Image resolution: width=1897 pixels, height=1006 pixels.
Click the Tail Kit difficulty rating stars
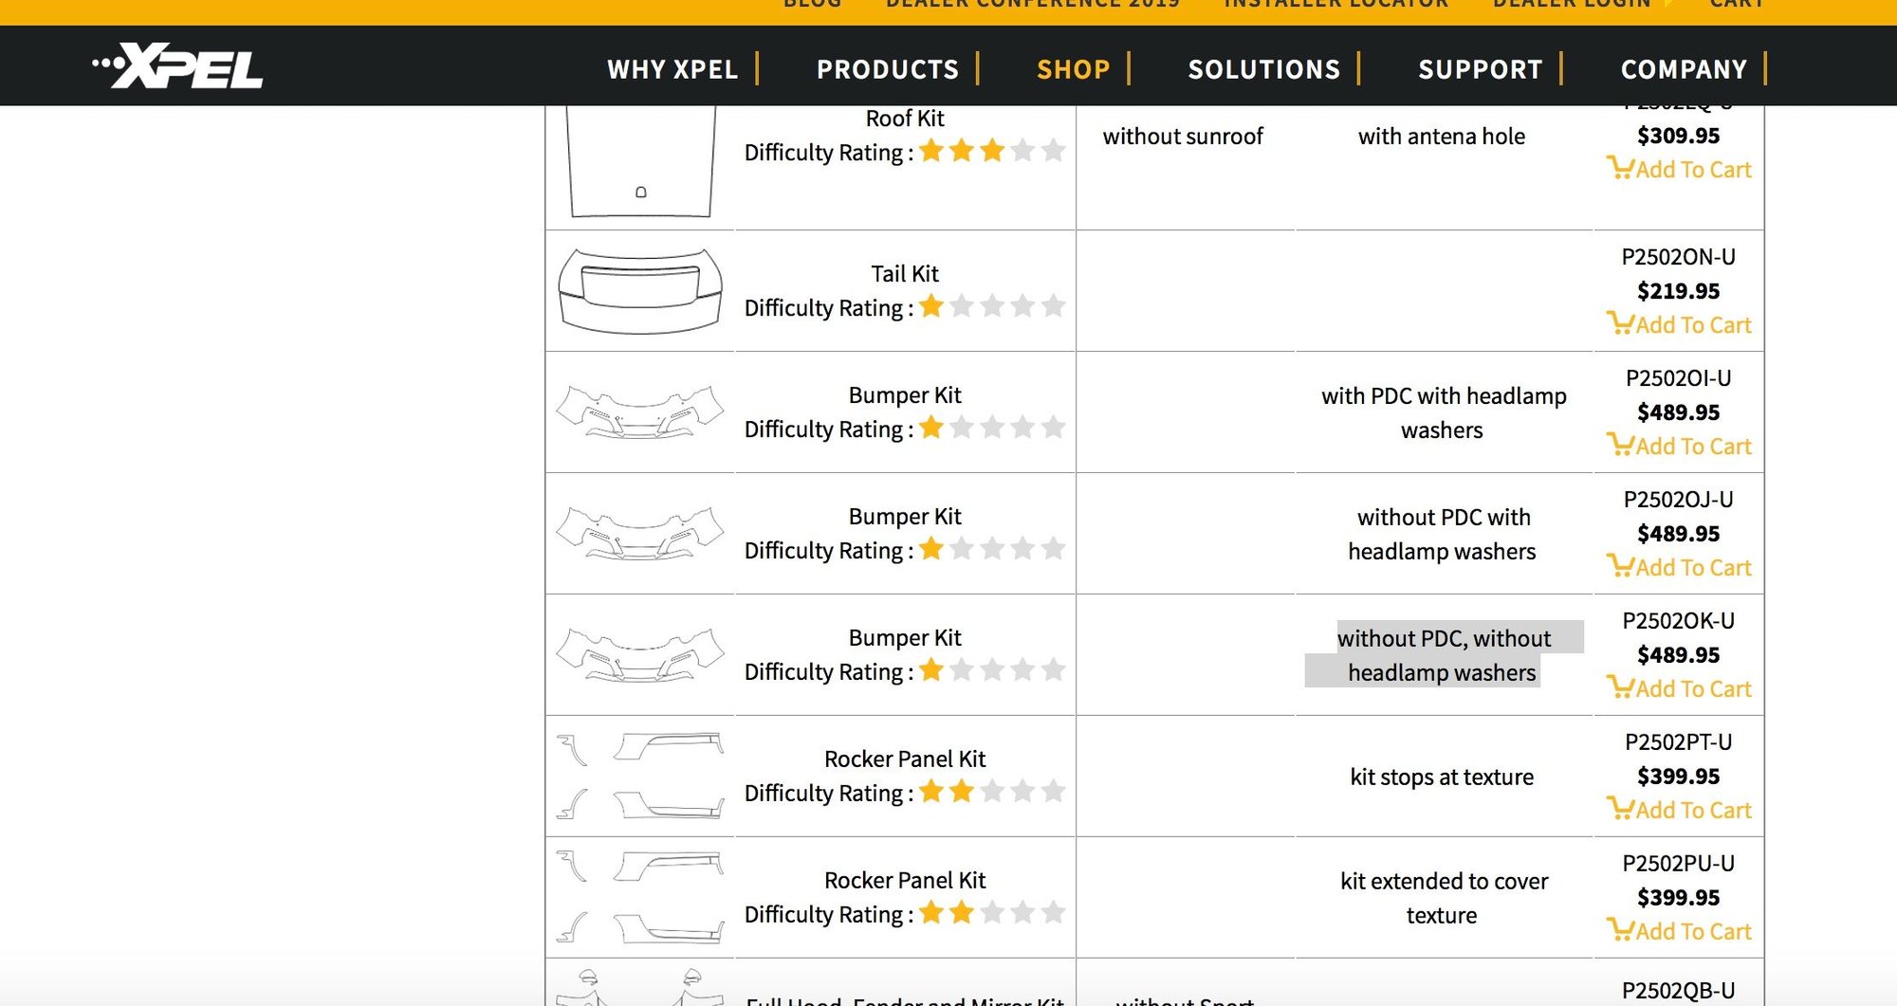pyautogui.click(x=992, y=306)
